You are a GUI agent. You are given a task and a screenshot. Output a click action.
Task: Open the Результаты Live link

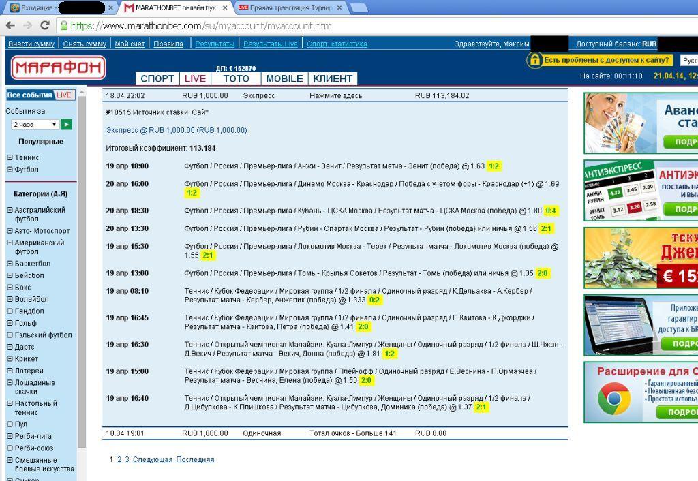pyautogui.click(x=270, y=44)
